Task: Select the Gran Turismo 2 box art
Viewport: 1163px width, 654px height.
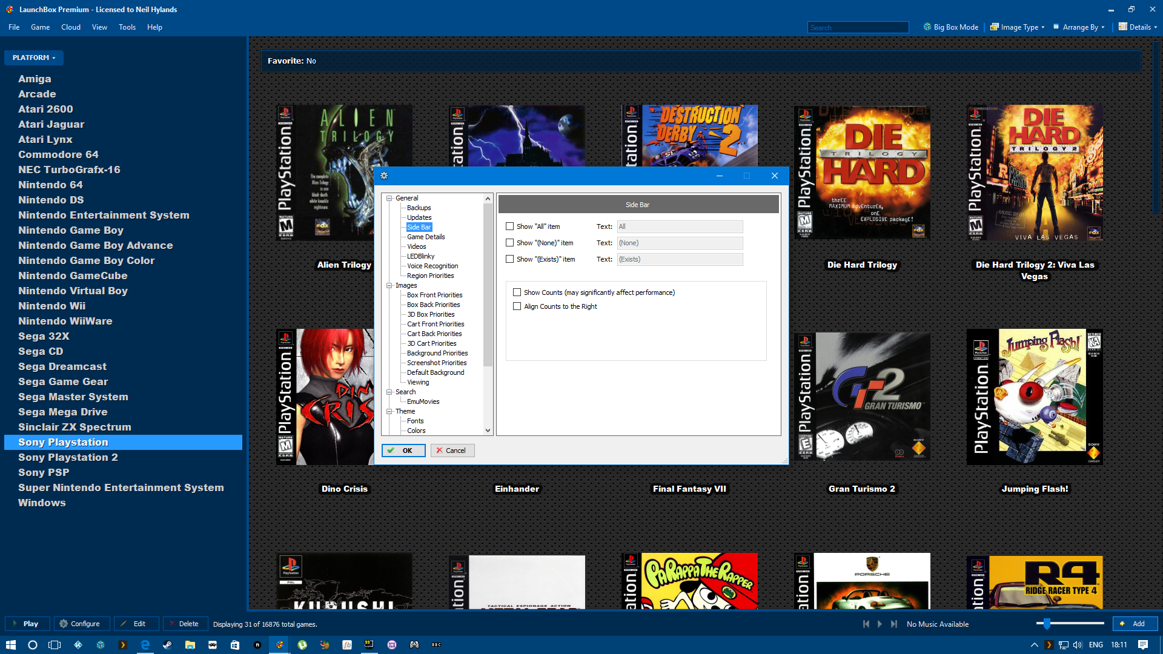Action: click(862, 397)
